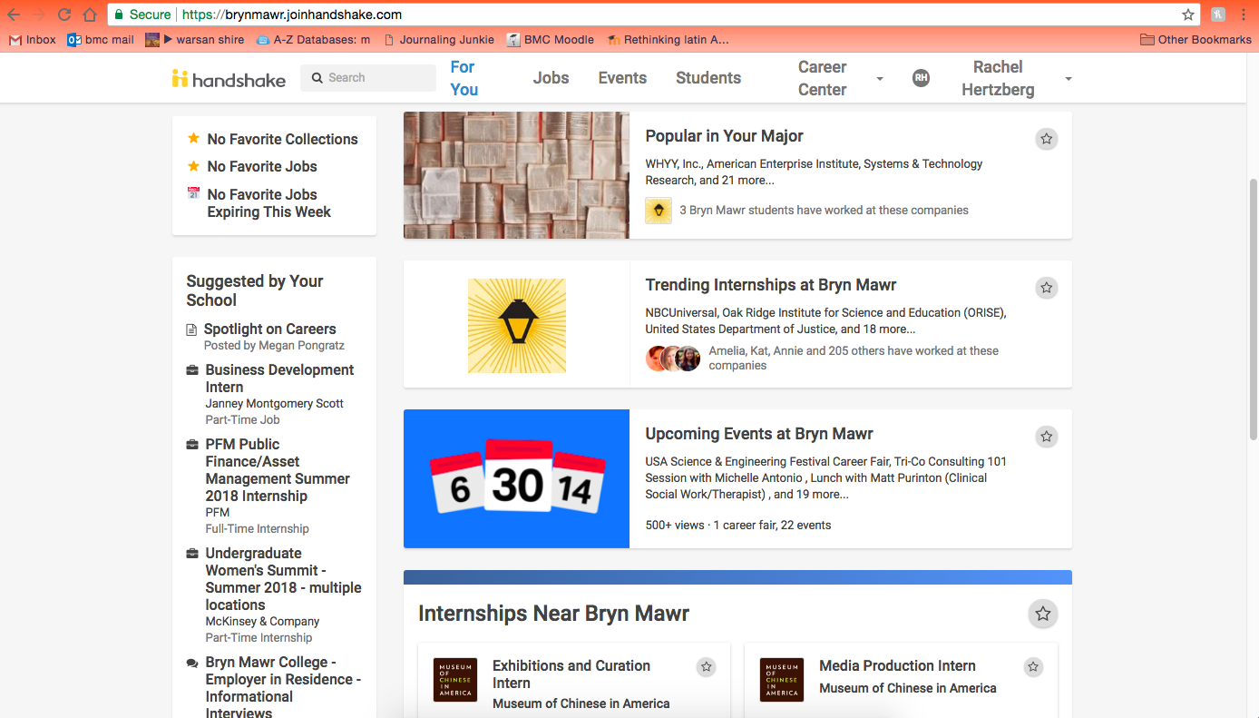Open PFM Public Finance/Asset Management Summer Internship

tap(278, 470)
